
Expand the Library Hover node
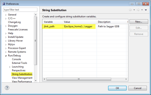pos(6,41)
